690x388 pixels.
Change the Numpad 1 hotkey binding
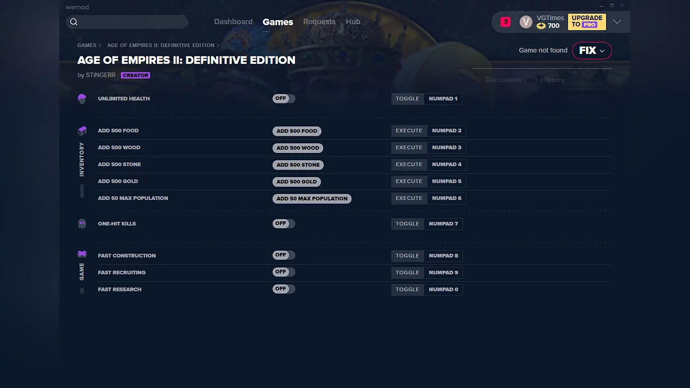(x=443, y=99)
